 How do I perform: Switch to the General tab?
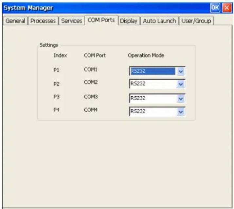(15, 21)
